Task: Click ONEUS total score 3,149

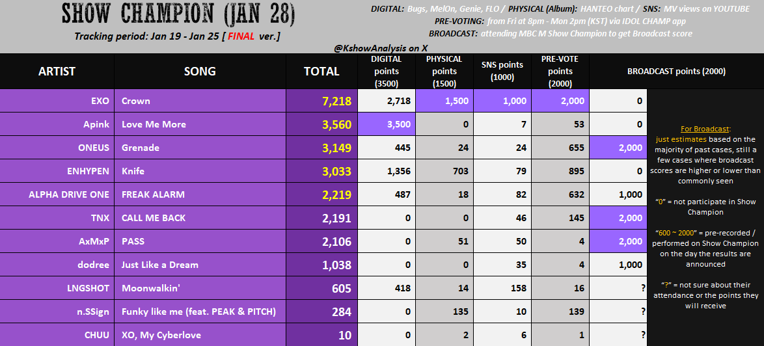Action: coord(321,148)
